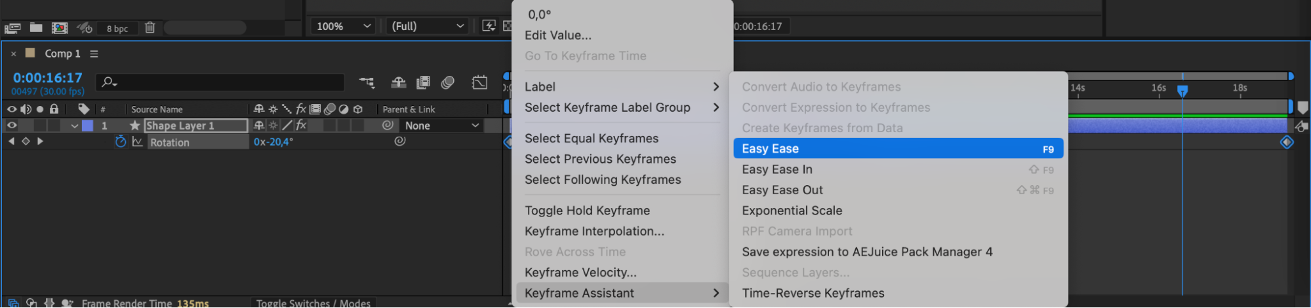Click the layer search input field
1311x308 pixels.
[220, 82]
